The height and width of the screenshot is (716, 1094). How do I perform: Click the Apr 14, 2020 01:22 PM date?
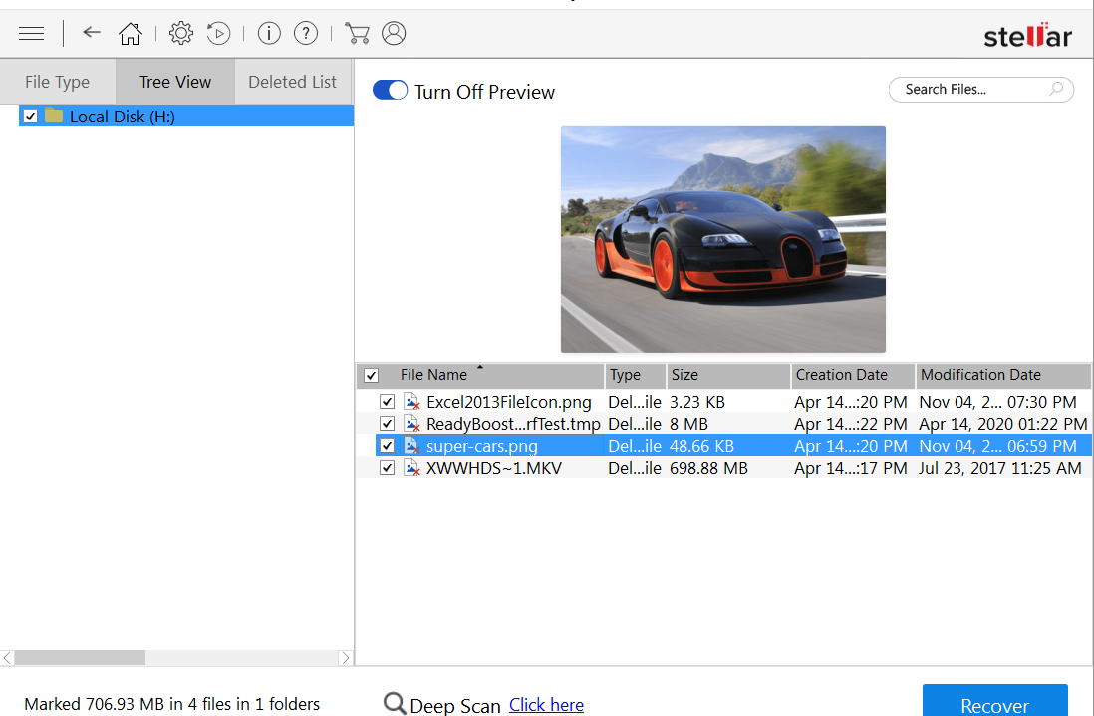(x=1002, y=424)
